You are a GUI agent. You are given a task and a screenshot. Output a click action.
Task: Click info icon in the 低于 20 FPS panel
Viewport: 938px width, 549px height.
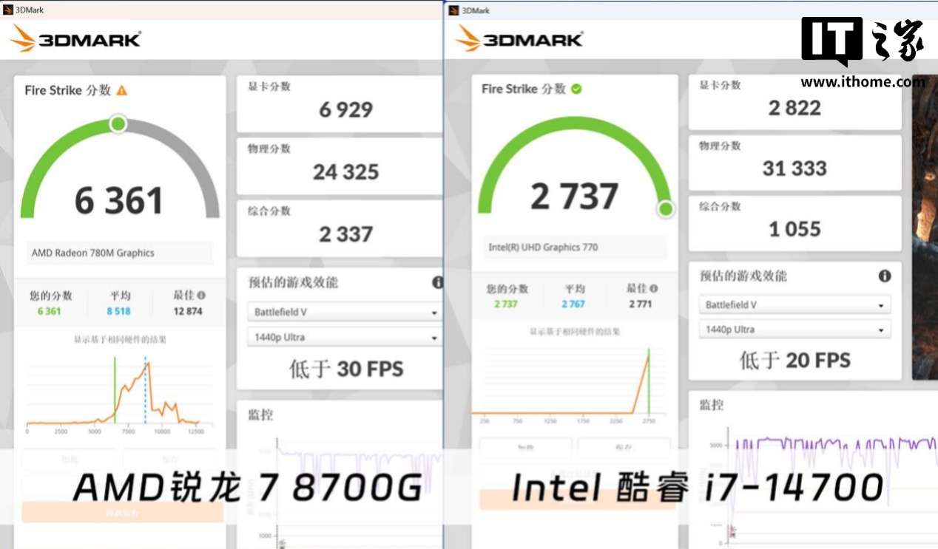[884, 276]
